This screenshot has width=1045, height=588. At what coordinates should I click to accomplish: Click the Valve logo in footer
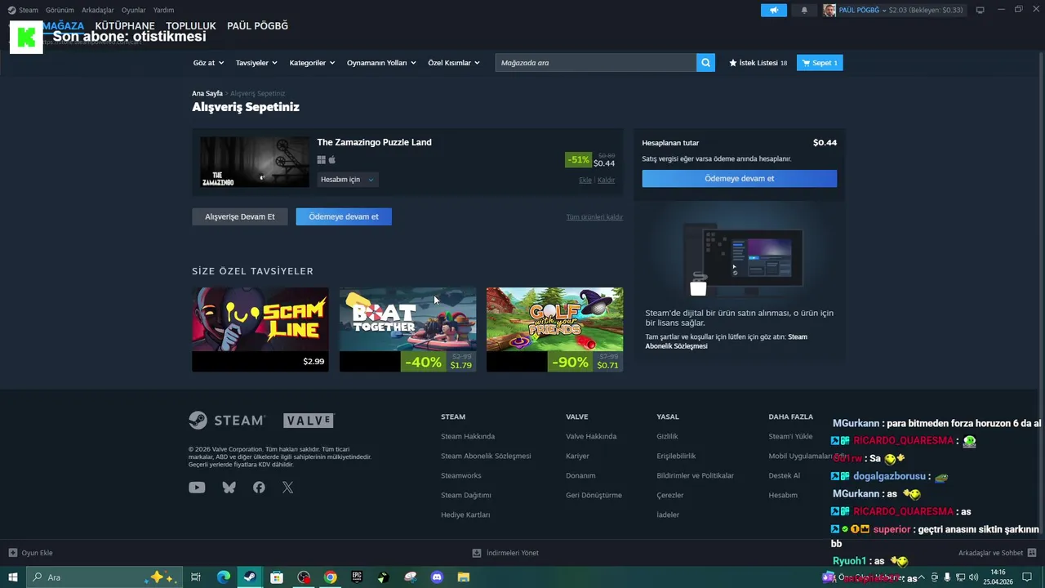coord(309,421)
